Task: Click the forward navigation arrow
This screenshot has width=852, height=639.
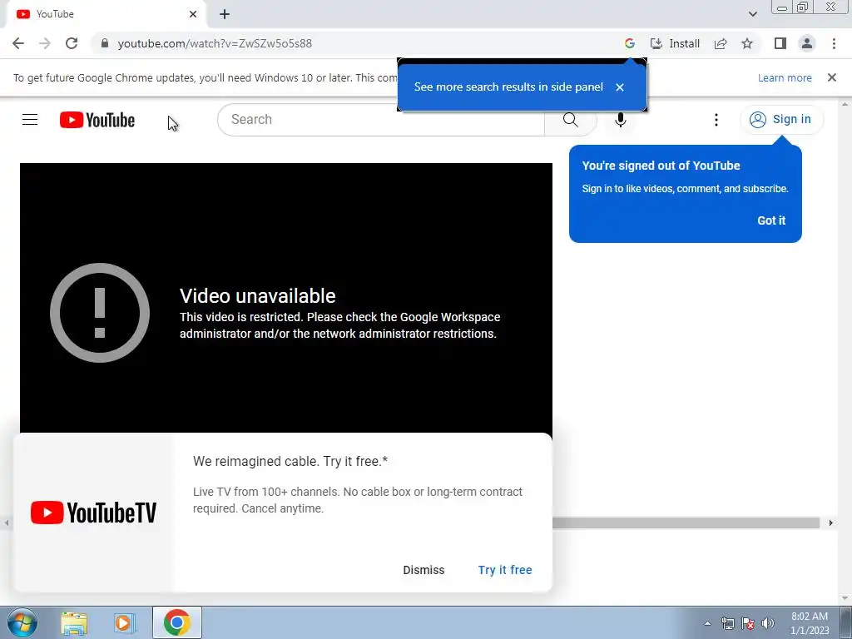Action: point(45,43)
